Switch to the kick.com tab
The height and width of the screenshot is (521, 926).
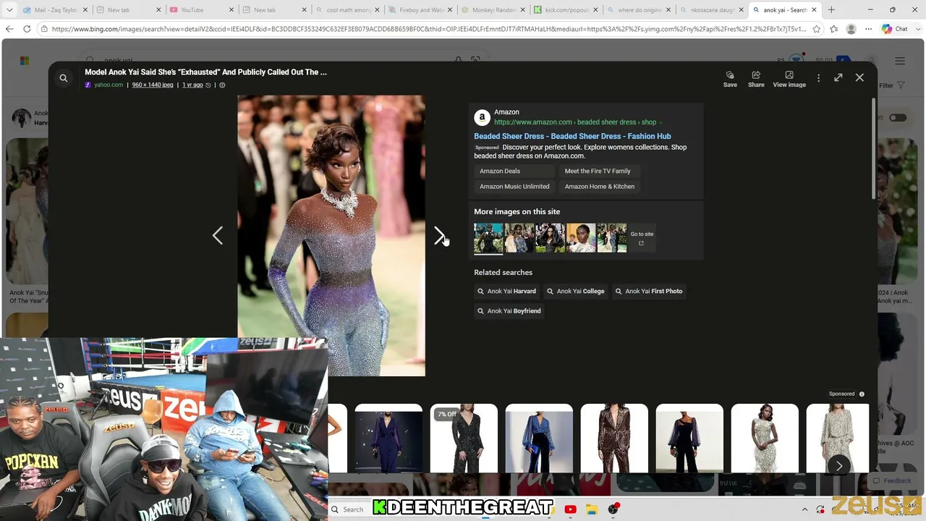point(565,10)
